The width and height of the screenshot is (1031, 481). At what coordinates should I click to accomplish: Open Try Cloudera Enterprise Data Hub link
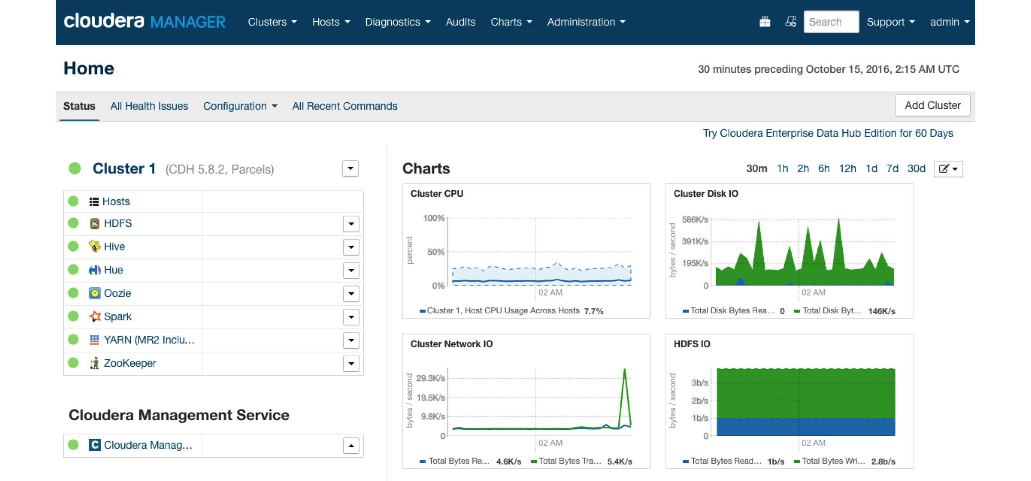tap(828, 133)
